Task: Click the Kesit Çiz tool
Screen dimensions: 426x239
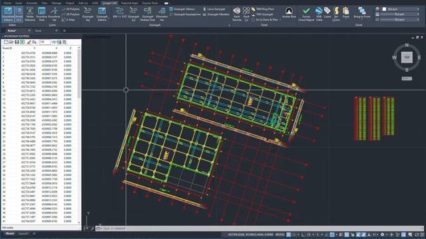Action: [246, 14]
